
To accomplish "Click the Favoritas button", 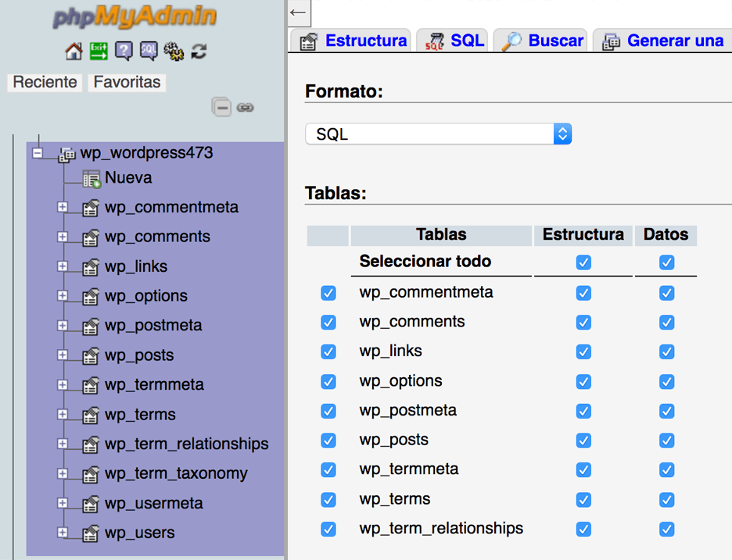I will (x=126, y=82).
